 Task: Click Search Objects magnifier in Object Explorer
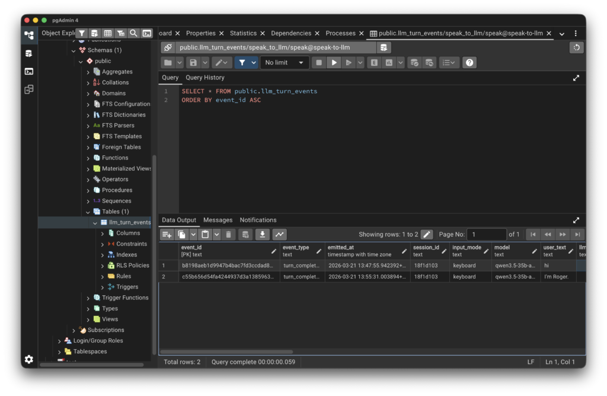[x=134, y=33]
